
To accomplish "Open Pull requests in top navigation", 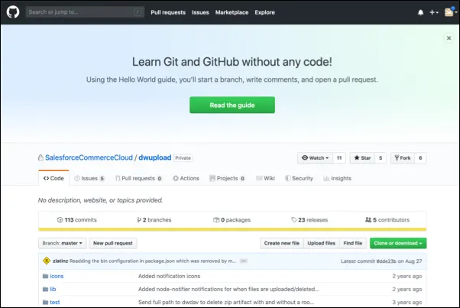I will [168, 12].
